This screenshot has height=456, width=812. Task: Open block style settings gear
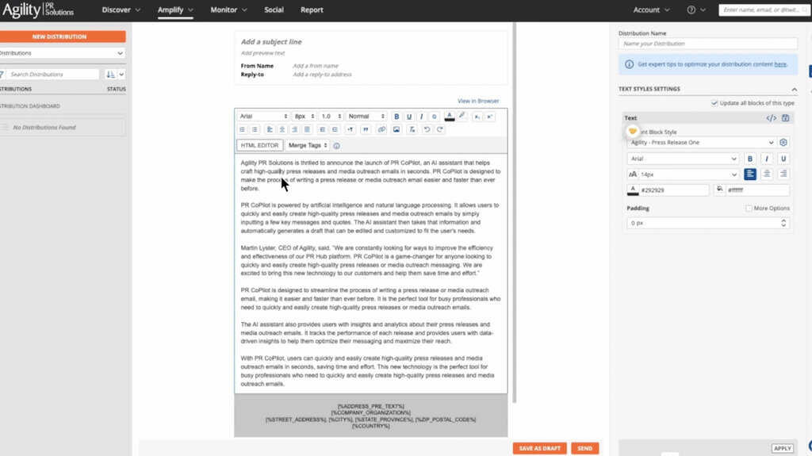(783, 143)
